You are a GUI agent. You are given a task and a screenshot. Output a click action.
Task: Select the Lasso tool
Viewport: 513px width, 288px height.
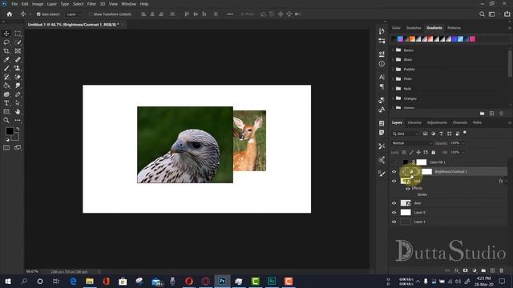6,42
